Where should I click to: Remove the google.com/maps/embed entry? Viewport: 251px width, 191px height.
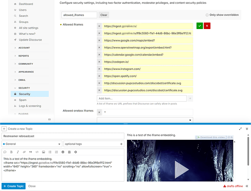click(99, 40)
